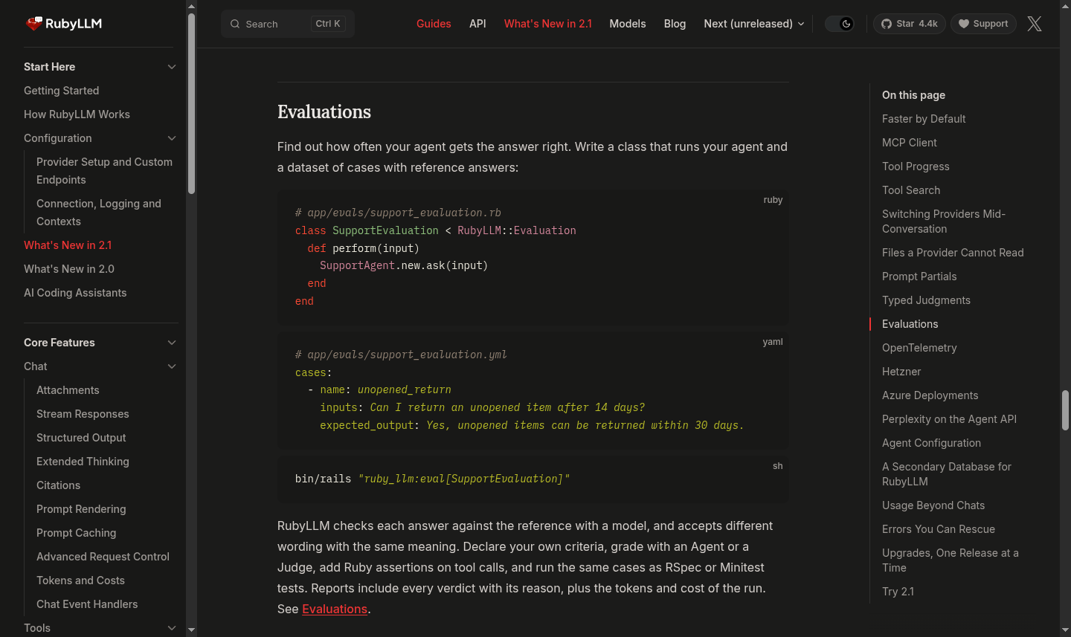This screenshot has height=637, width=1071.
Task: Click the search magnifier icon
Action: 235,24
